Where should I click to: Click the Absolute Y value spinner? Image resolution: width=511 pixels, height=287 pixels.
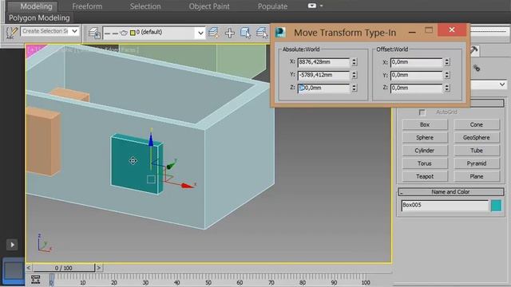coord(354,75)
